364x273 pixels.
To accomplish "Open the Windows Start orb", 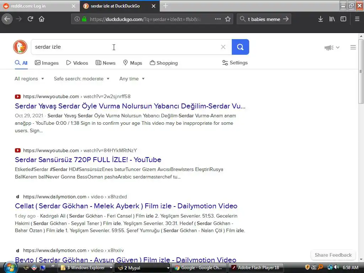I will 10,267.
